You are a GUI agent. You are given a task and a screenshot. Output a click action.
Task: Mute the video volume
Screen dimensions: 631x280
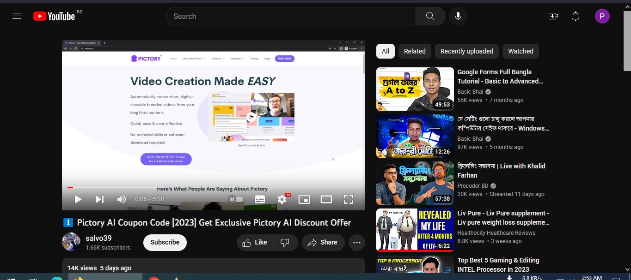click(122, 199)
